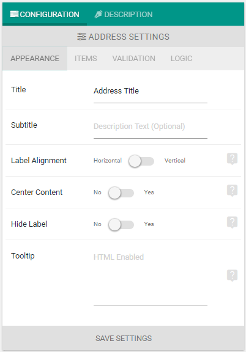Click the Address Settings sliders icon
246x352 pixels.
81,37
